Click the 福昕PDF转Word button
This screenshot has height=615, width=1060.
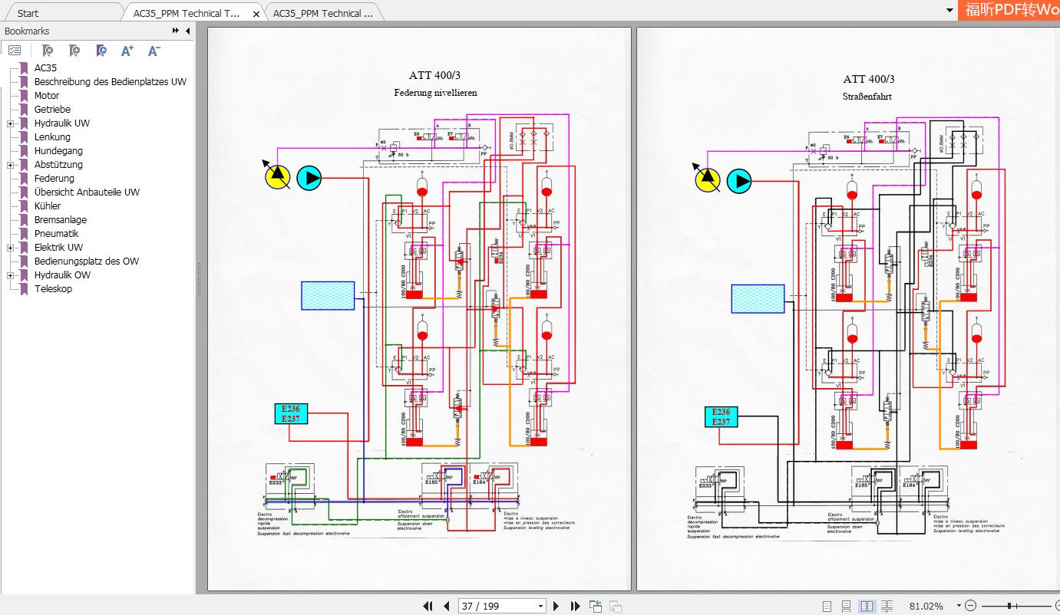1010,10
